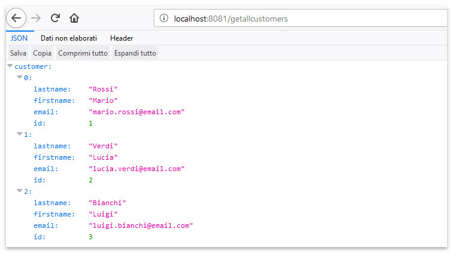Click the email key next to luigi.bianchi

[x=45, y=225]
